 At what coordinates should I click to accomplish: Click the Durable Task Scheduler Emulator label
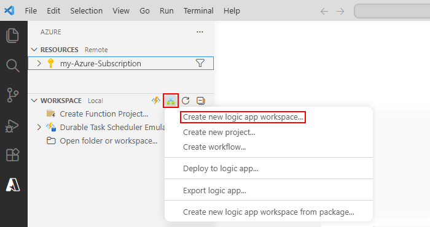pyautogui.click(x=112, y=127)
